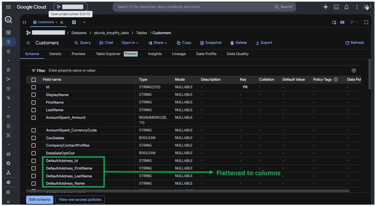The width and height of the screenshot is (375, 206).
Task: Click the keyboard shortcuts icon
Action: pos(342,22)
